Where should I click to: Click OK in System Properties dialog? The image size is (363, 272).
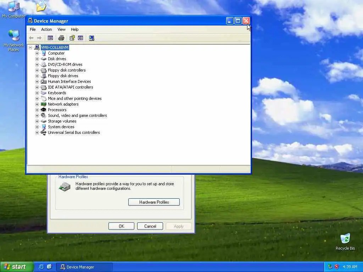click(x=121, y=226)
